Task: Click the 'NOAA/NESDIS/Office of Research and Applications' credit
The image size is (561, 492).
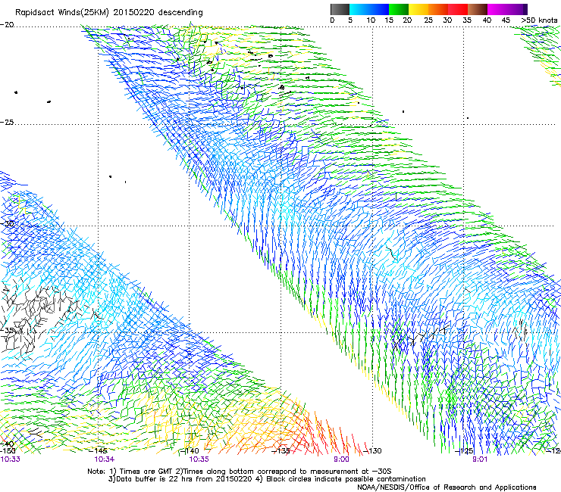Action: pos(447,487)
